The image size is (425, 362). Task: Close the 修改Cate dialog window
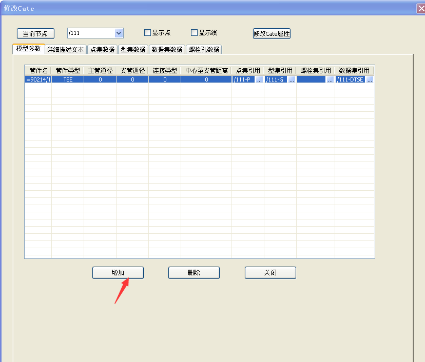pos(420,8)
